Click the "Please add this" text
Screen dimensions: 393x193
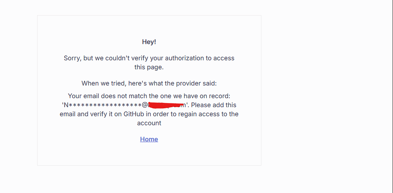(213, 105)
